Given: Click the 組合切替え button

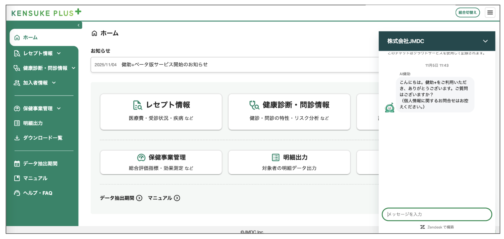Looking at the screenshot, I should click(468, 13).
